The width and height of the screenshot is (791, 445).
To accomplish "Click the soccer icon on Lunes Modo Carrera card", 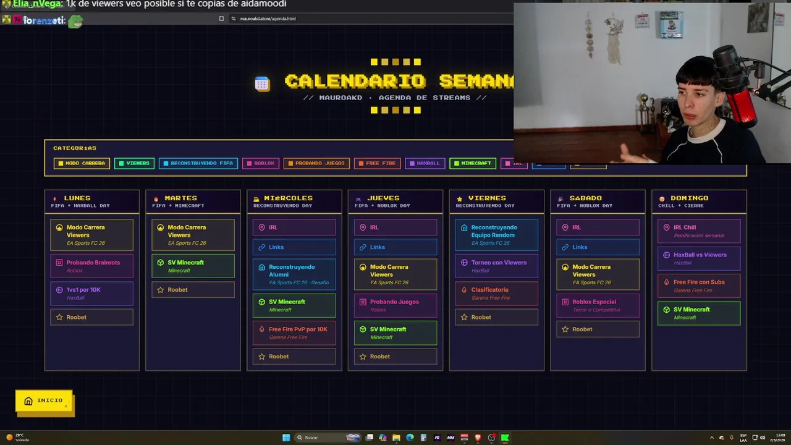I will (x=59, y=227).
